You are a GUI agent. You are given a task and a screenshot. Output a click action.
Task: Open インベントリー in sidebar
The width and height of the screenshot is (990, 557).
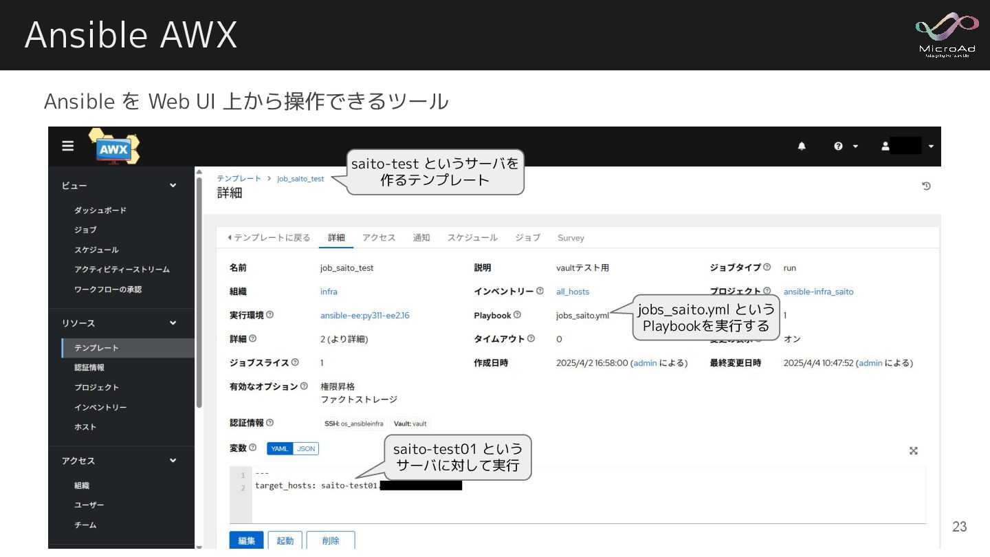coord(100,407)
